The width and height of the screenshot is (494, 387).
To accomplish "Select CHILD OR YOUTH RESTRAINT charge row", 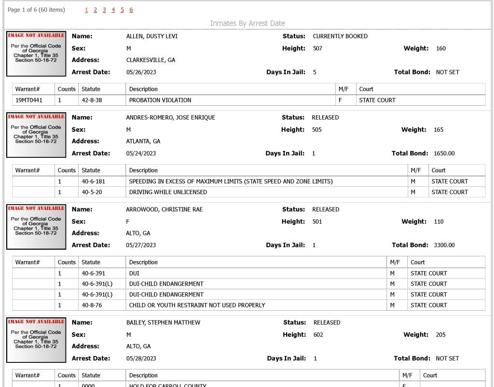I will coord(249,305).
